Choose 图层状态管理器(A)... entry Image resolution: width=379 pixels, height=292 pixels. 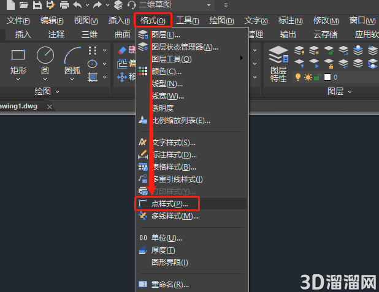[x=192, y=47]
